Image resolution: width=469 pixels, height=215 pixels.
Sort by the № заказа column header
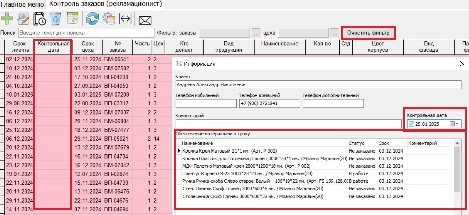click(118, 47)
